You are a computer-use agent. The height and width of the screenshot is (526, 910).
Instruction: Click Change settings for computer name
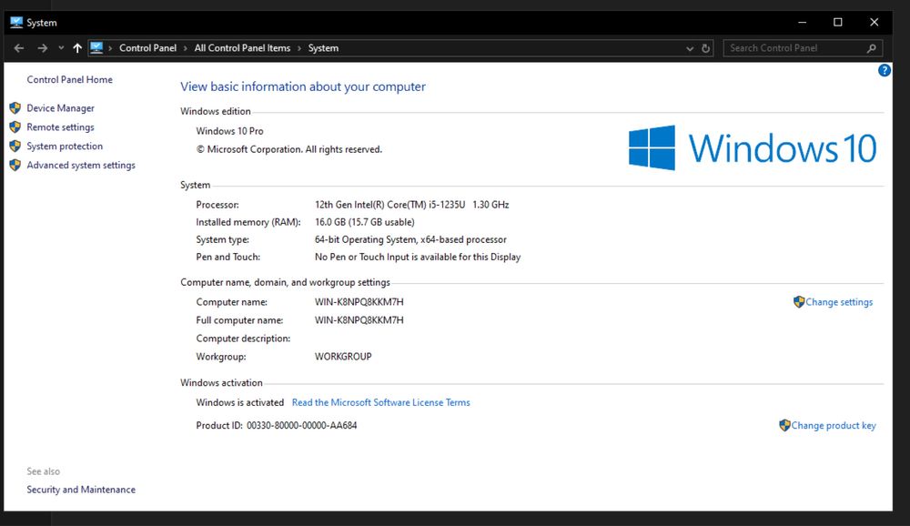click(838, 302)
